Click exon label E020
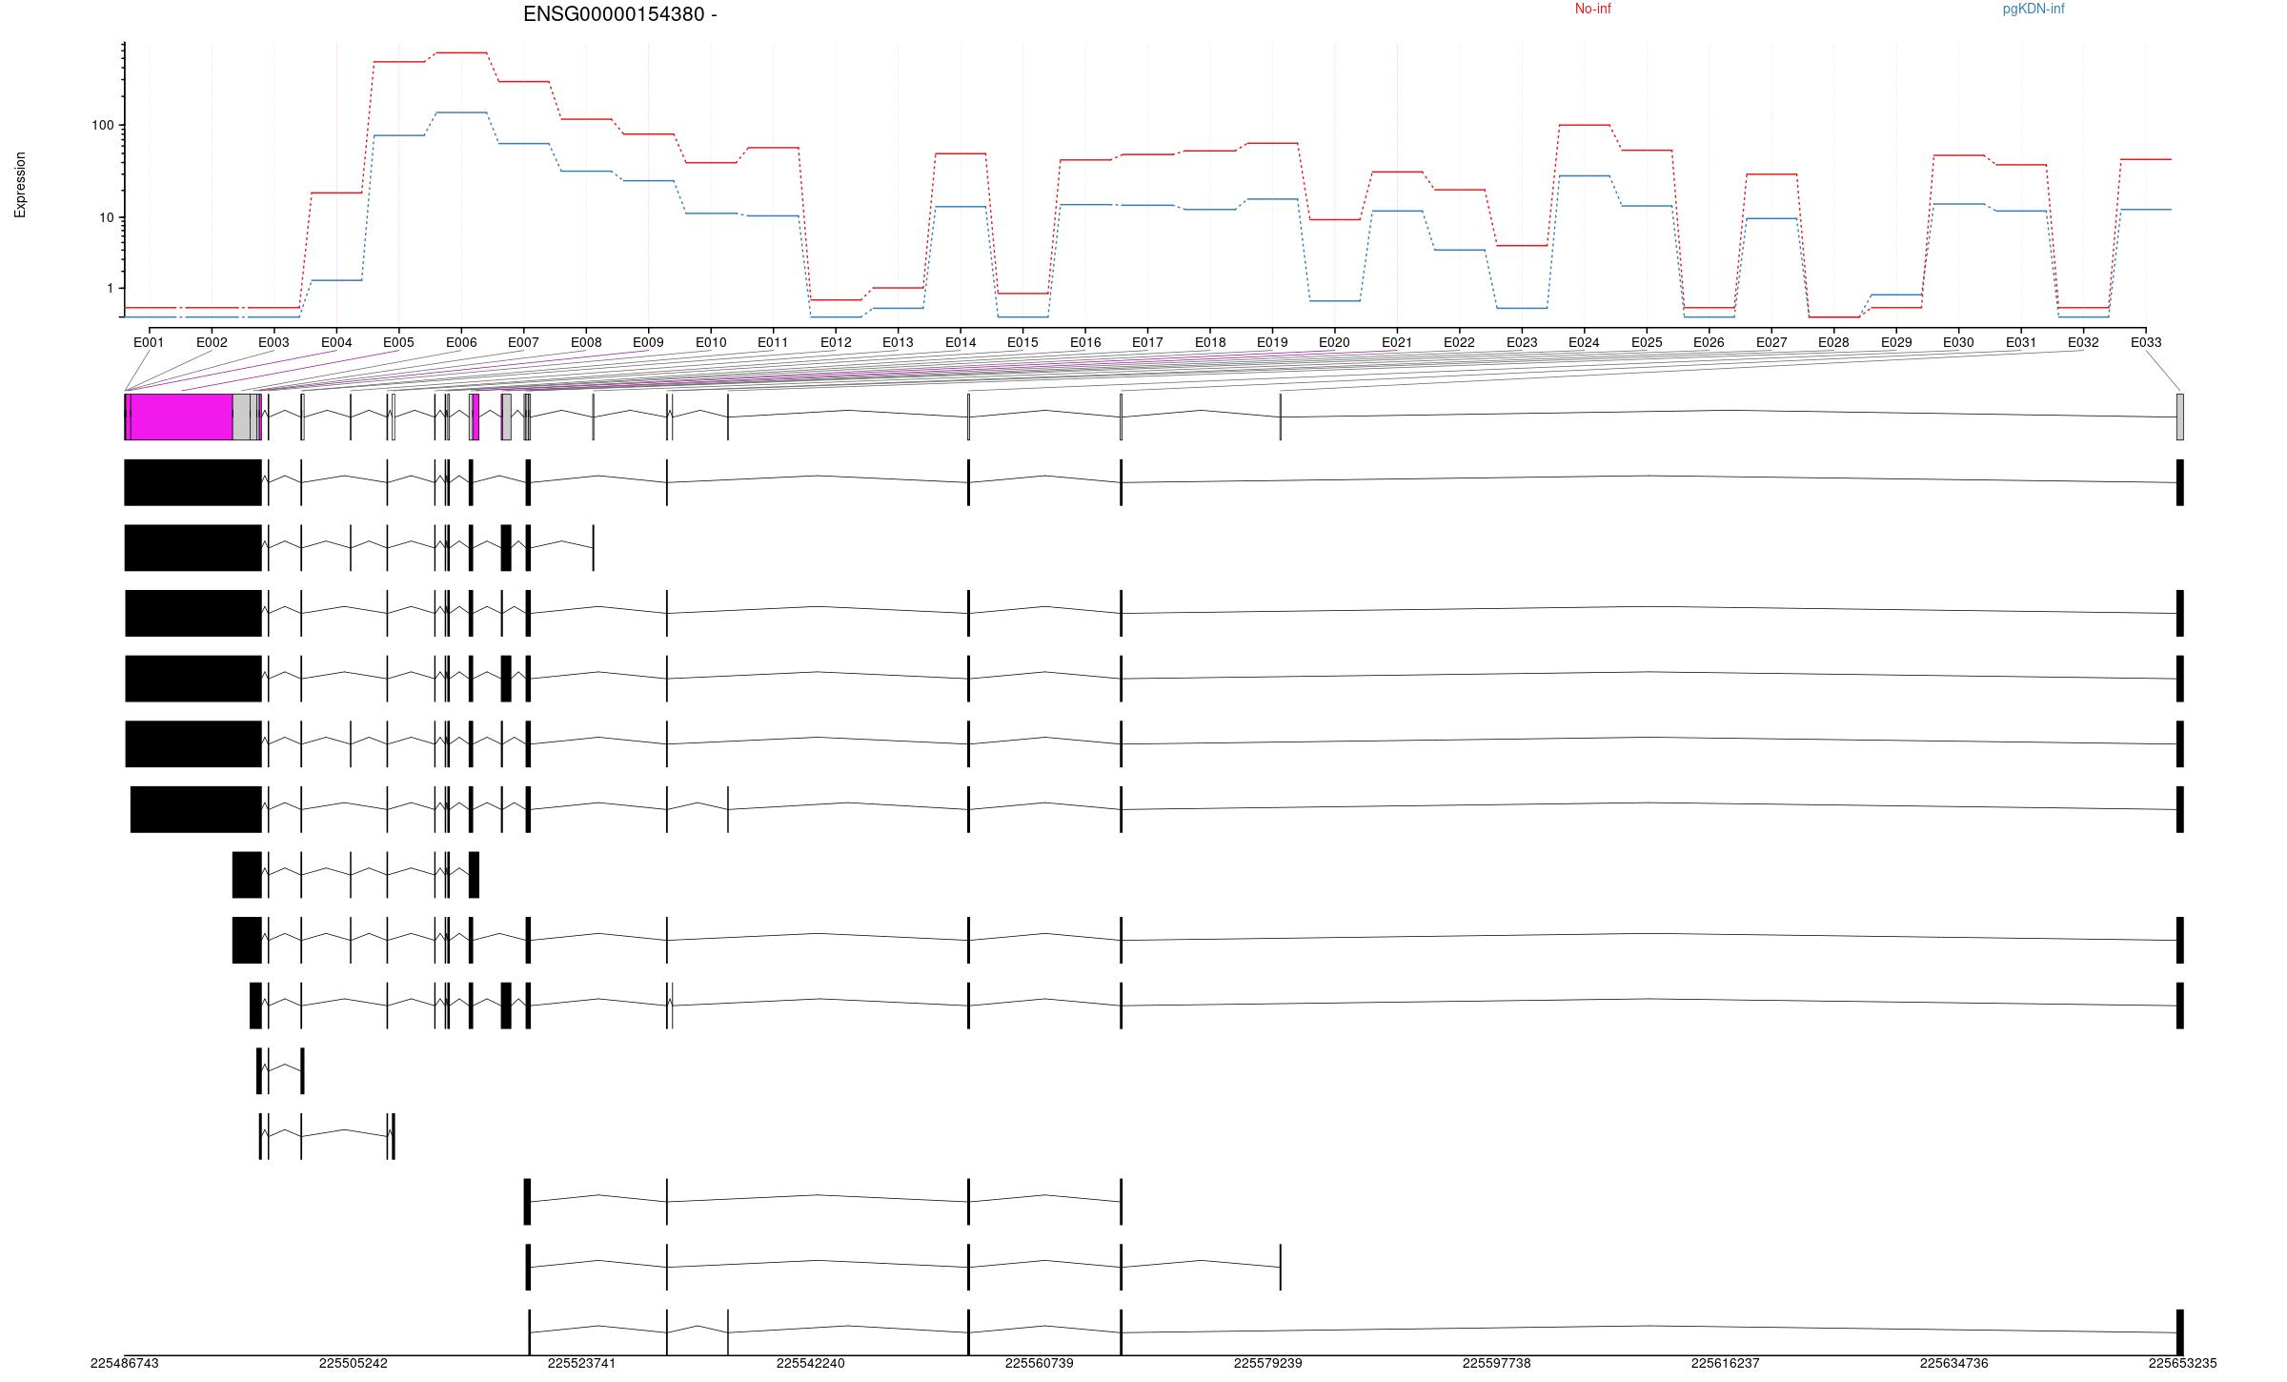2287x1382 pixels. click(x=1334, y=342)
